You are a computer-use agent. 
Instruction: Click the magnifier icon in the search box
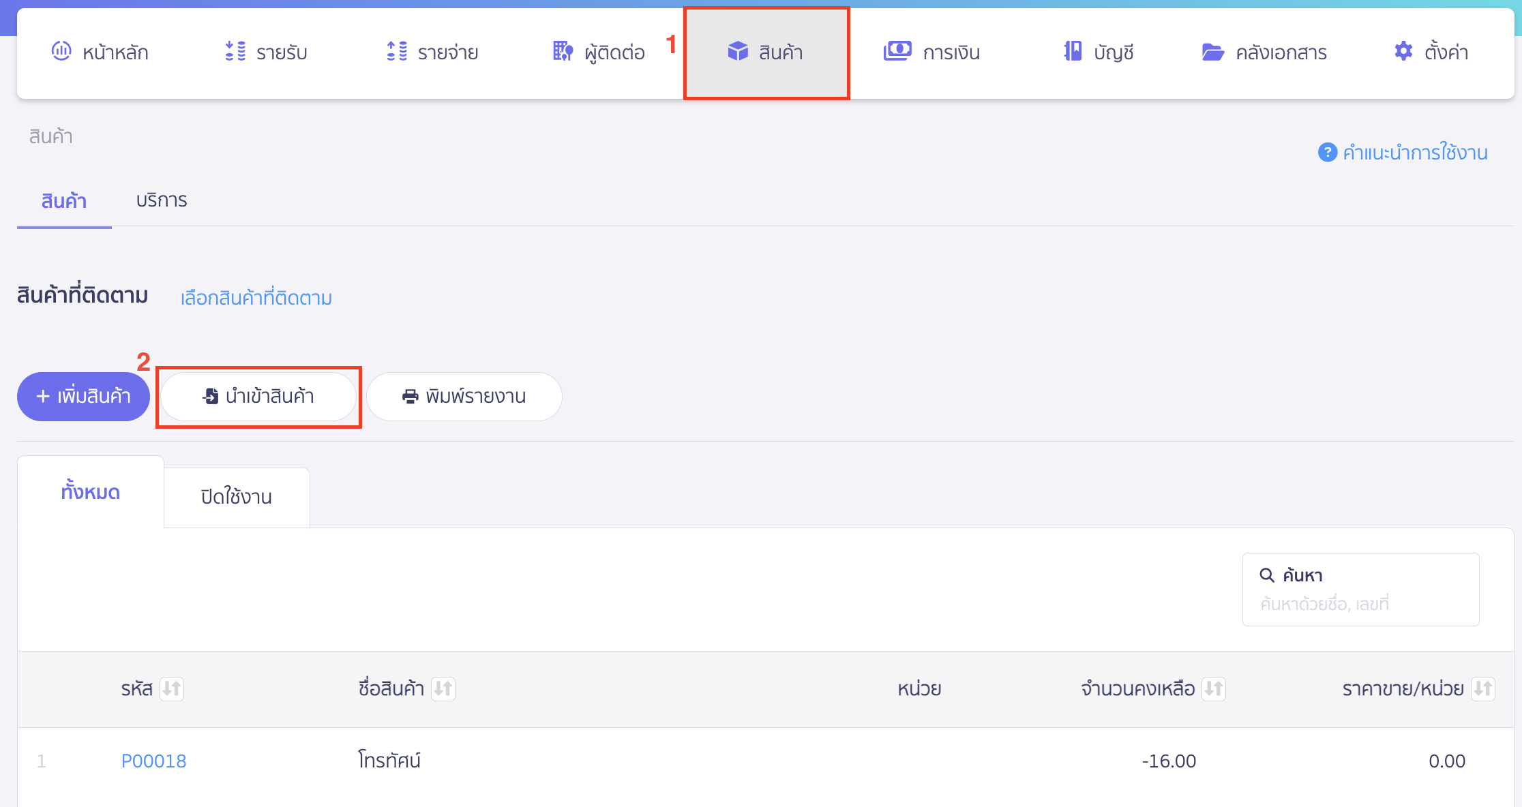(1267, 575)
